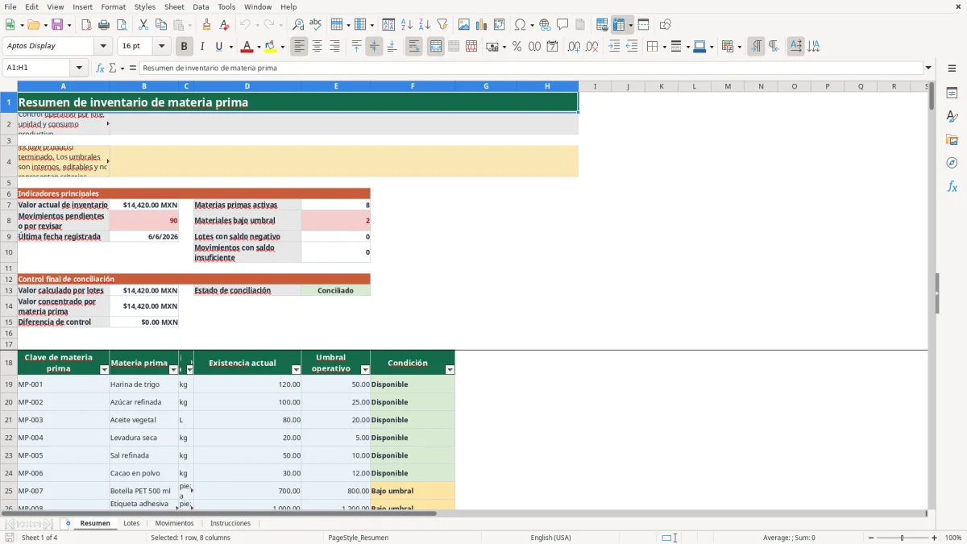Image resolution: width=967 pixels, height=544 pixels.
Task: Open the Tools menu
Action: [226, 6]
